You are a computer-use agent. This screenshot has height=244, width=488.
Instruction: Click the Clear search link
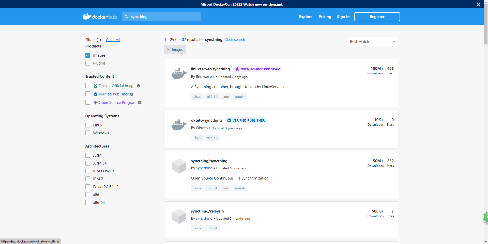click(x=235, y=40)
